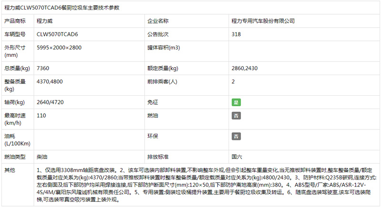
Task: Select the 整备质量 value 4370,4800
Action: tap(50, 82)
